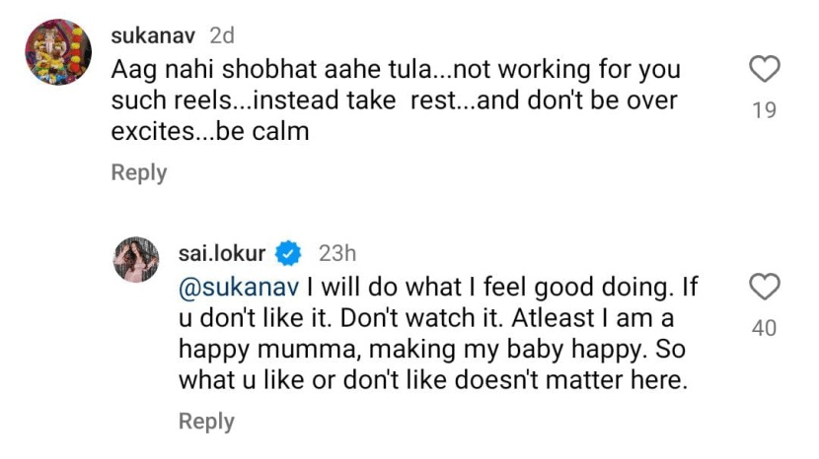
Task: Reply to sai.lokur's comment
Action: [x=206, y=421]
